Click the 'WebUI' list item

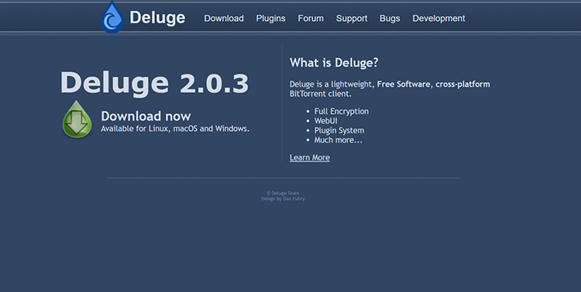325,121
